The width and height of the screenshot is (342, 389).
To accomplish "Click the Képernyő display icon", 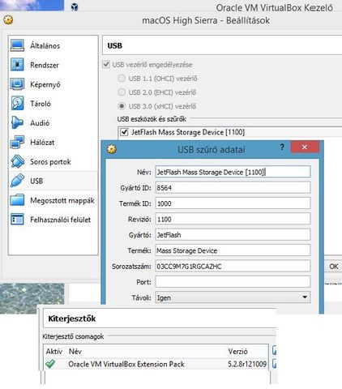I will (17, 84).
